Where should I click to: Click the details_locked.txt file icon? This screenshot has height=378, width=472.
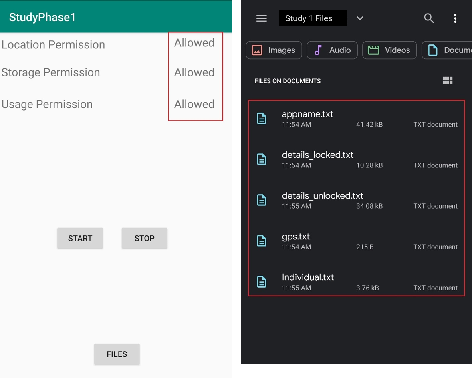[262, 159]
